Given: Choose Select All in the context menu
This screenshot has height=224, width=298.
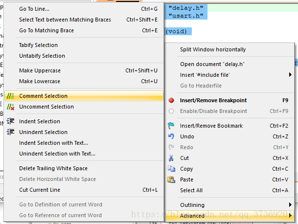Looking at the screenshot, I should (191, 190).
